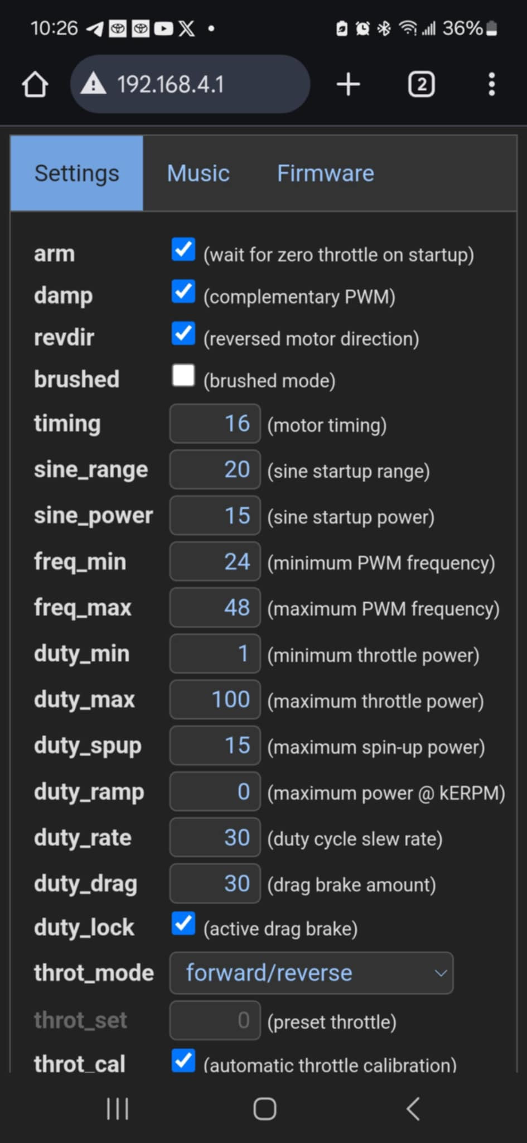The image size is (527, 1143).
Task: Open a new tab with plus icon
Action: (349, 84)
